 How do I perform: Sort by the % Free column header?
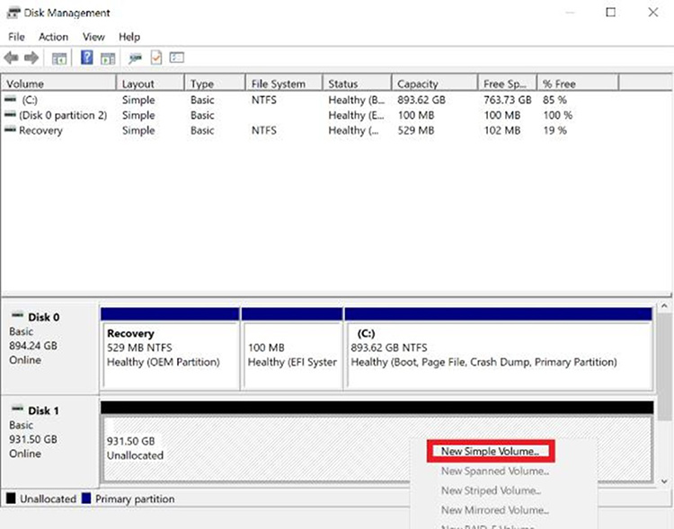click(x=578, y=84)
